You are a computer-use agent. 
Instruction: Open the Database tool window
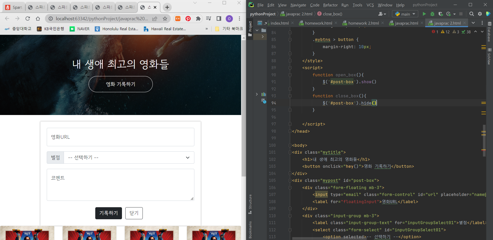point(489,32)
